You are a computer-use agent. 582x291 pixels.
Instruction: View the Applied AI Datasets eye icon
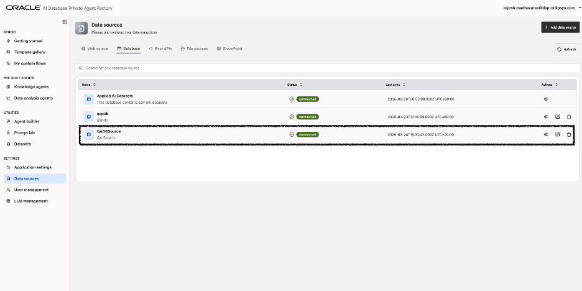click(546, 99)
